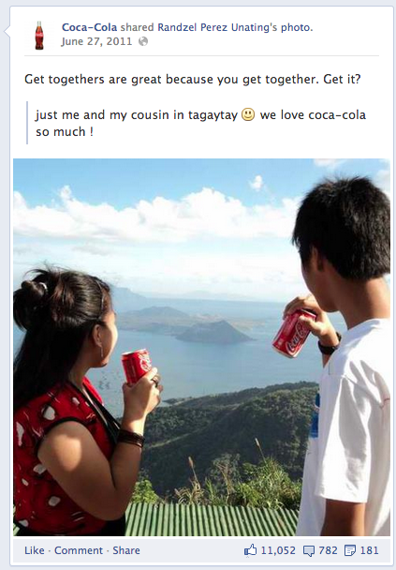Open the June 27, 2011 timestamp

click(96, 41)
